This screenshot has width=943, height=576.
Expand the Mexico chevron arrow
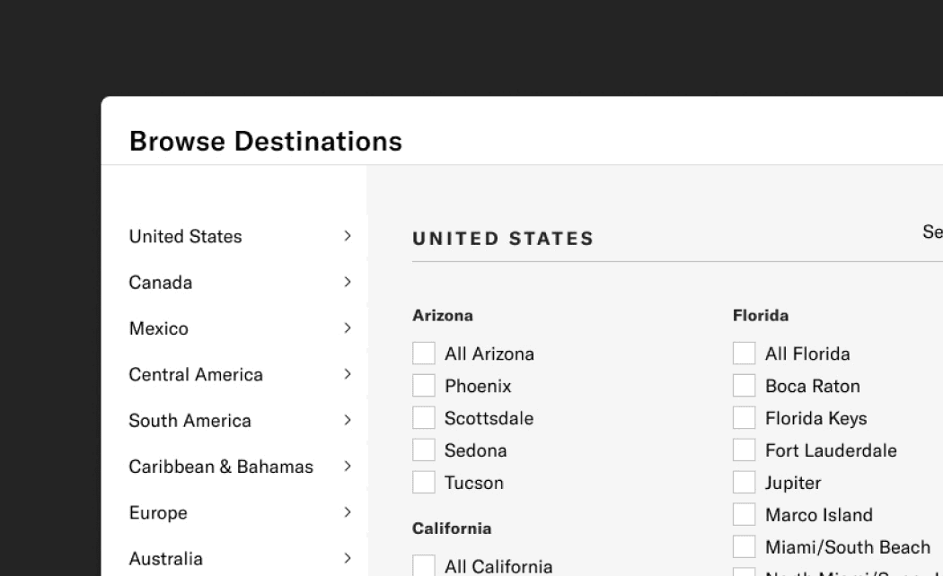click(x=348, y=328)
